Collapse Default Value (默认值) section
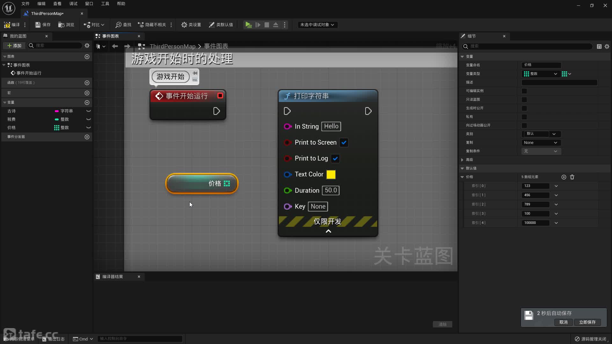 pyautogui.click(x=462, y=168)
